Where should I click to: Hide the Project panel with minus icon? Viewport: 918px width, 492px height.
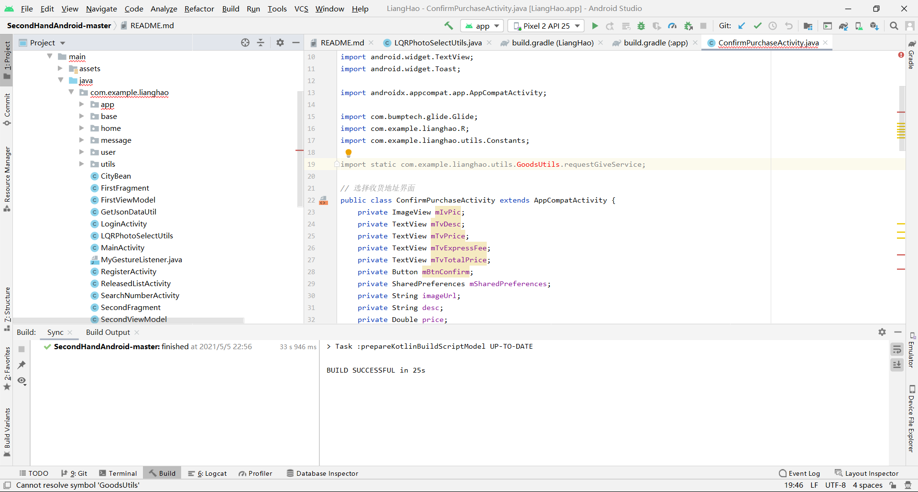pyautogui.click(x=296, y=43)
